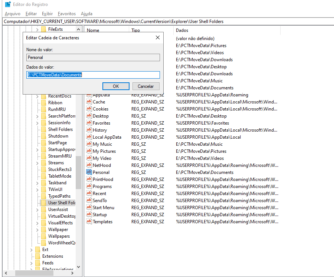Viewport: 334px width, 277px height.
Task: Click the icon next to the Cookies entry
Action: tap(89, 109)
